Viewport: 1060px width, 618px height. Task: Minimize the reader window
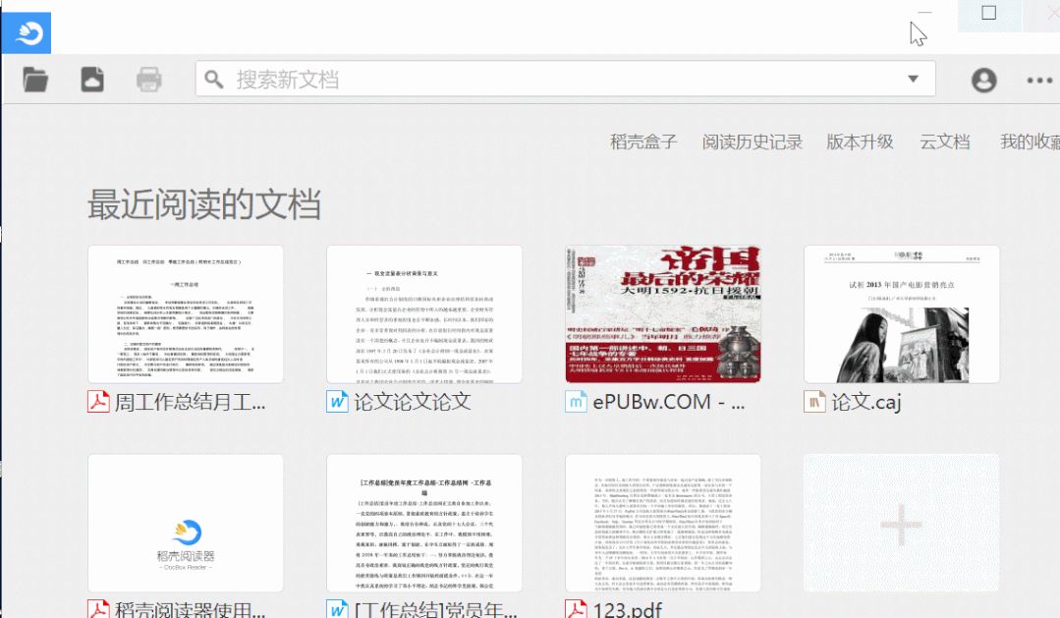pos(924,14)
